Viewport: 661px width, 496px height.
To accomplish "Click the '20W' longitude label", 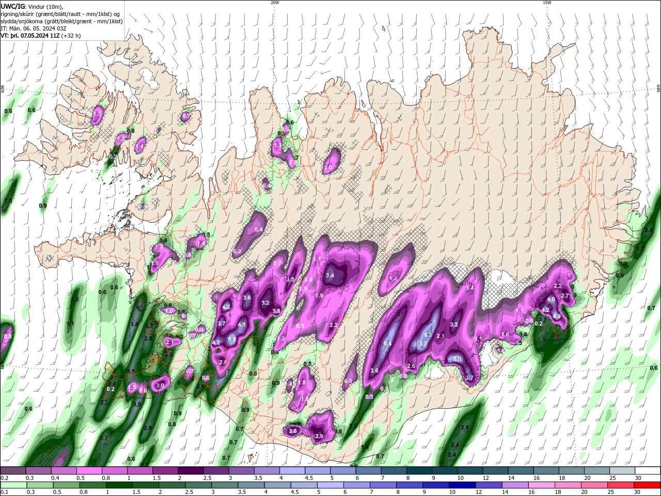I will (275, 3).
